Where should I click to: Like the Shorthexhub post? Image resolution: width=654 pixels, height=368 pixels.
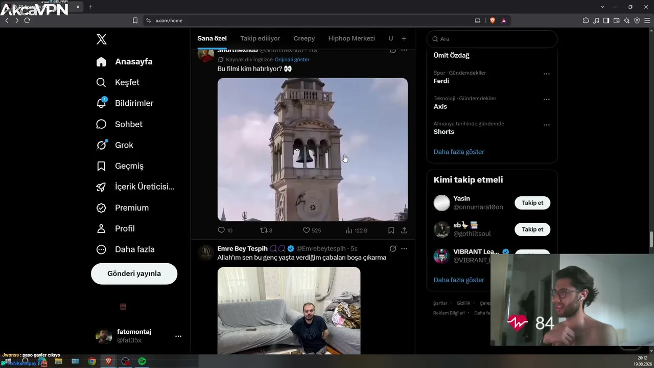tap(312, 231)
